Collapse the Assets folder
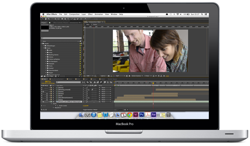The image size is (250, 146). (42, 43)
